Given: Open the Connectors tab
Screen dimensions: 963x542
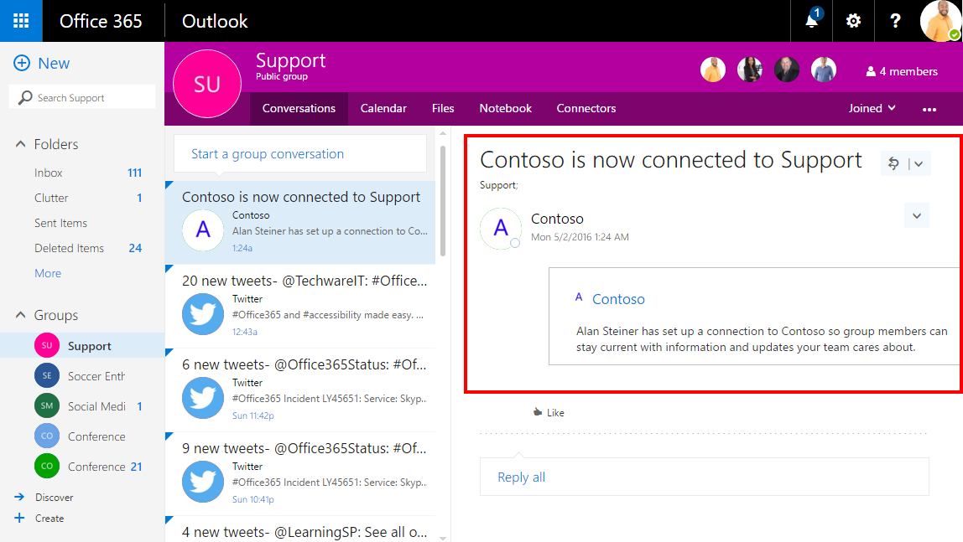Looking at the screenshot, I should (x=586, y=108).
